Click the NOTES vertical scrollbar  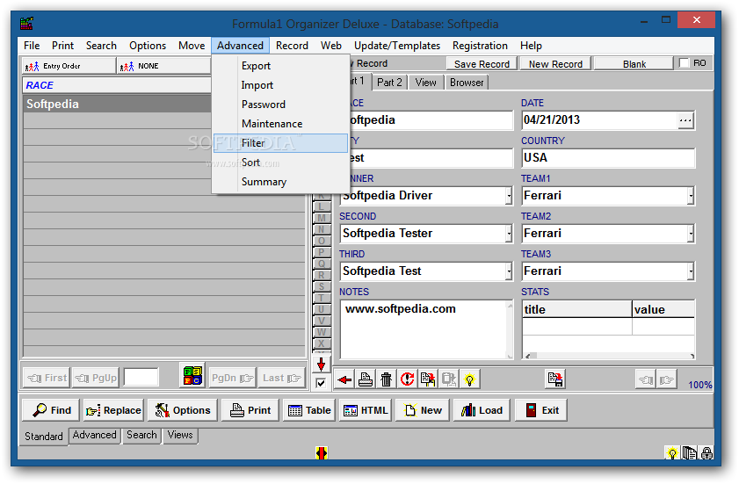tap(510, 329)
